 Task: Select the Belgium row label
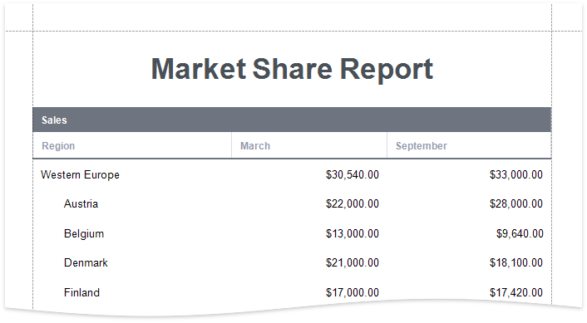(84, 233)
